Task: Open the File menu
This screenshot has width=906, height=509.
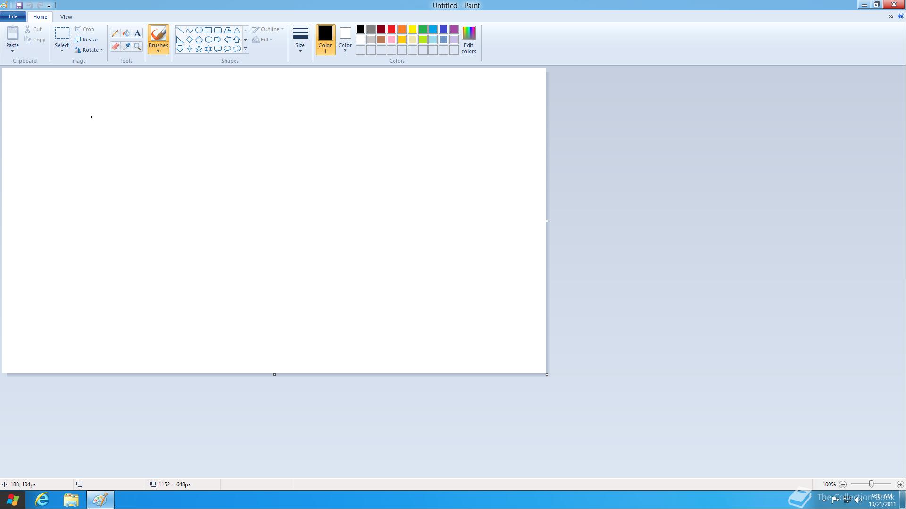Action: tap(13, 16)
